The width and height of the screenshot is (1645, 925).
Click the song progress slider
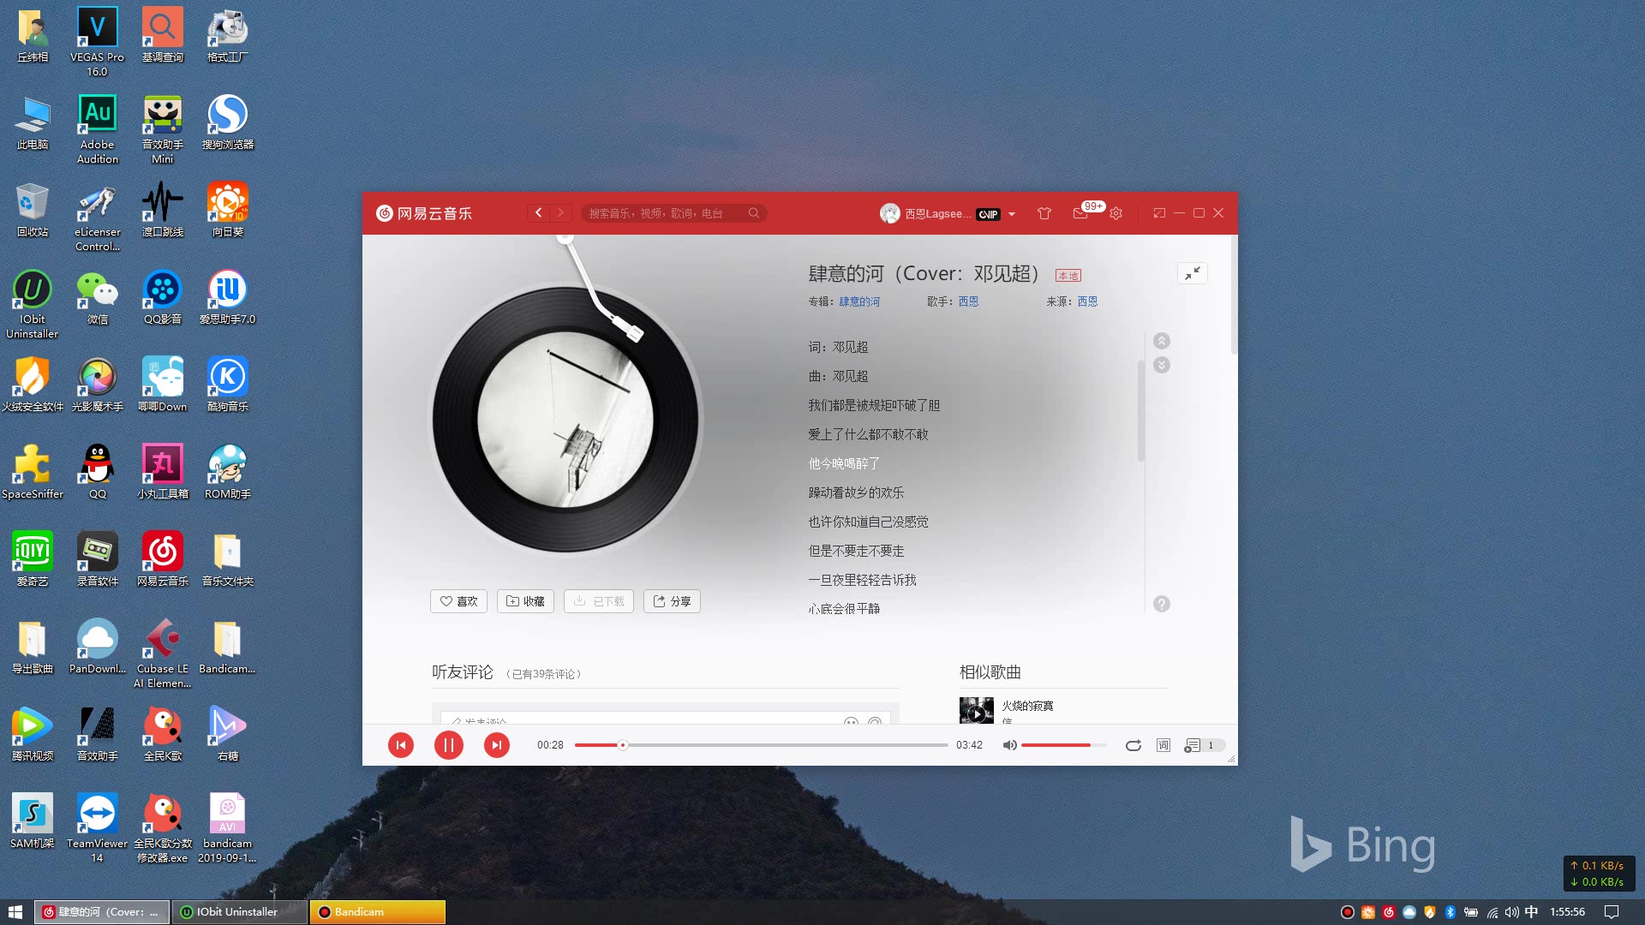click(x=761, y=745)
